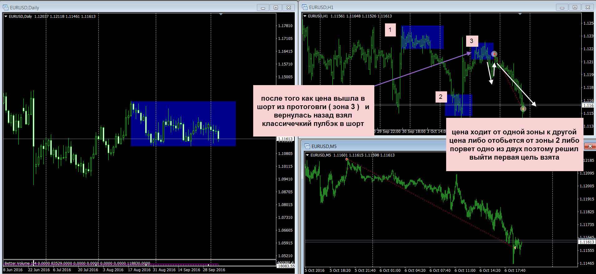The image size is (596, 274).
Task: Minimize the EURUSD,H1 chart window
Action: coord(562,7)
